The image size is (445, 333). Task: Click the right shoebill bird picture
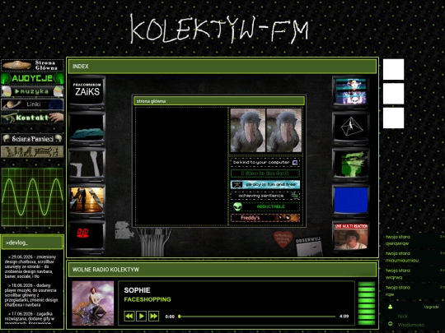(x=284, y=131)
